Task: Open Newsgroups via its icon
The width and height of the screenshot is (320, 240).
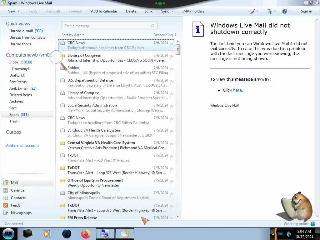Action: 6,213
